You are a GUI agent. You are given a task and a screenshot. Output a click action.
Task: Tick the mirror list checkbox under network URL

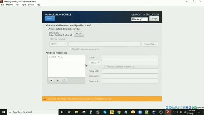pyautogui.click(x=70, y=49)
